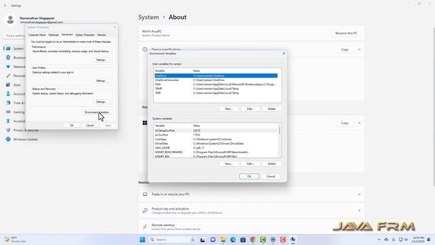Expand the Trade-in or recycle your PC row

[360, 194]
